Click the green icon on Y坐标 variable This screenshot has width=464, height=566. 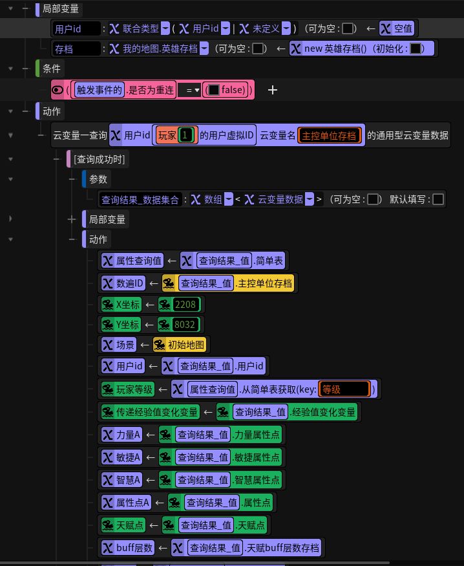(x=107, y=325)
